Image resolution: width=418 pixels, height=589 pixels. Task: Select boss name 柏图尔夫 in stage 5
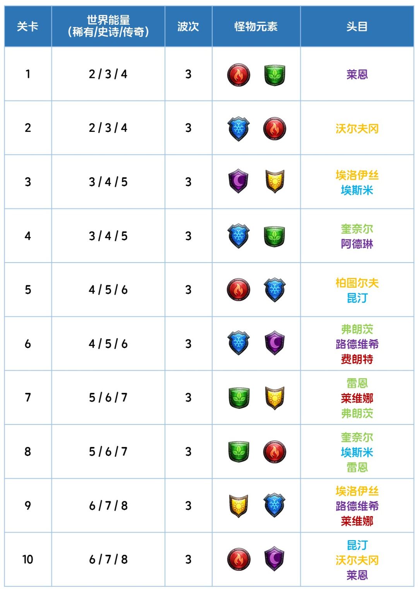click(x=357, y=283)
